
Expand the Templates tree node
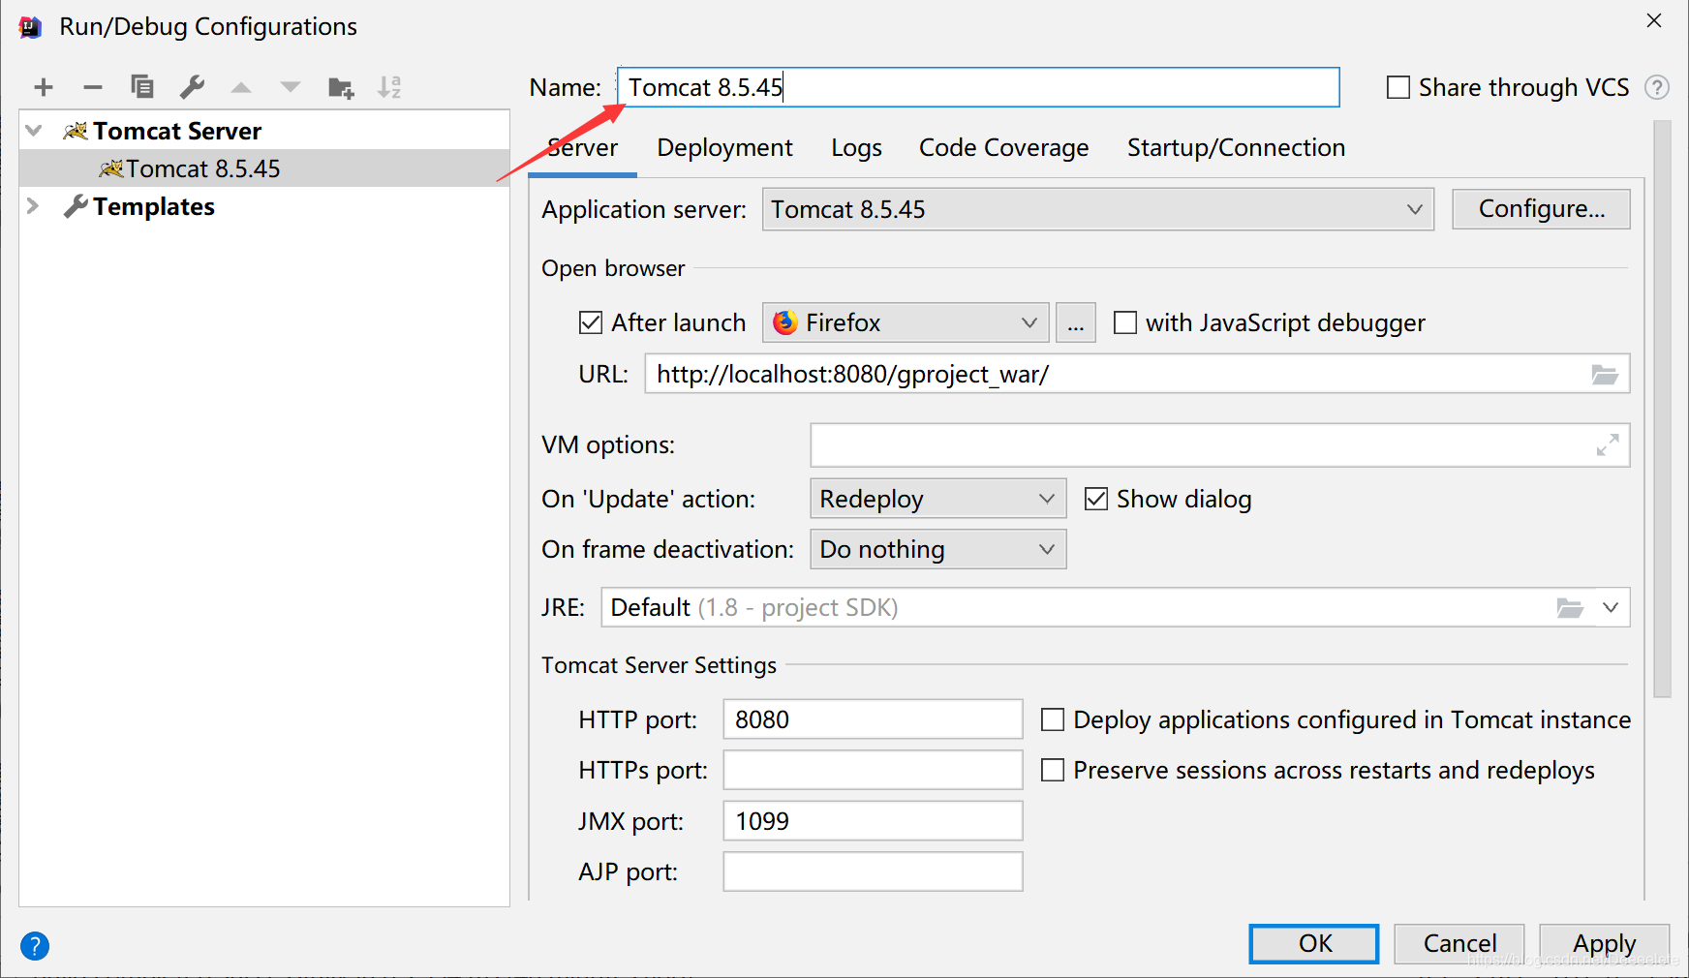tap(34, 206)
